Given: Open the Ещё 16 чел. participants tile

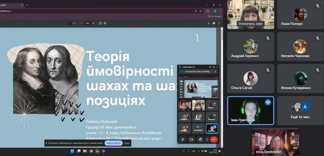Looking at the screenshot, I should (x=300, y=111).
